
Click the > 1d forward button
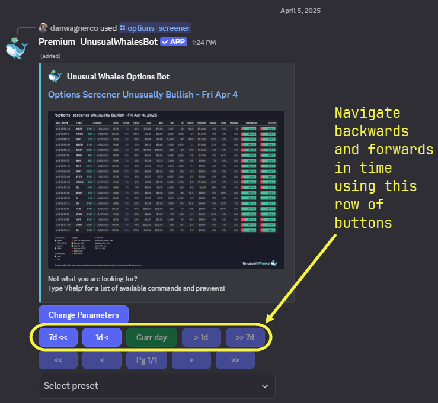click(202, 337)
